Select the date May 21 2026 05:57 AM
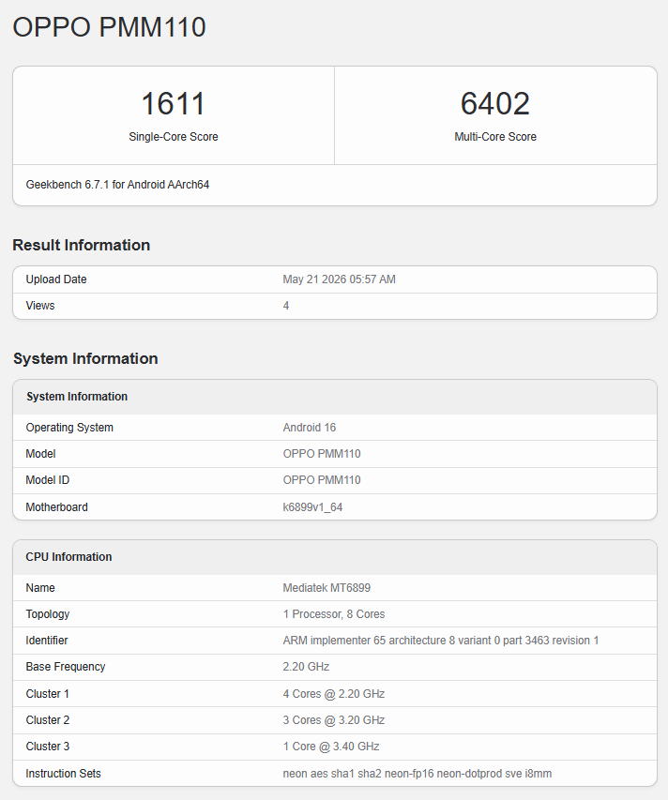The width and height of the screenshot is (668, 800). (x=339, y=279)
